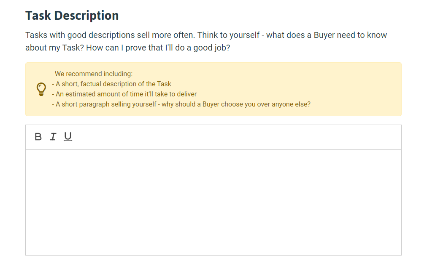This screenshot has width=443, height=269.
Task: Click blank toolbar space right of Underline
Action: click(x=235, y=137)
